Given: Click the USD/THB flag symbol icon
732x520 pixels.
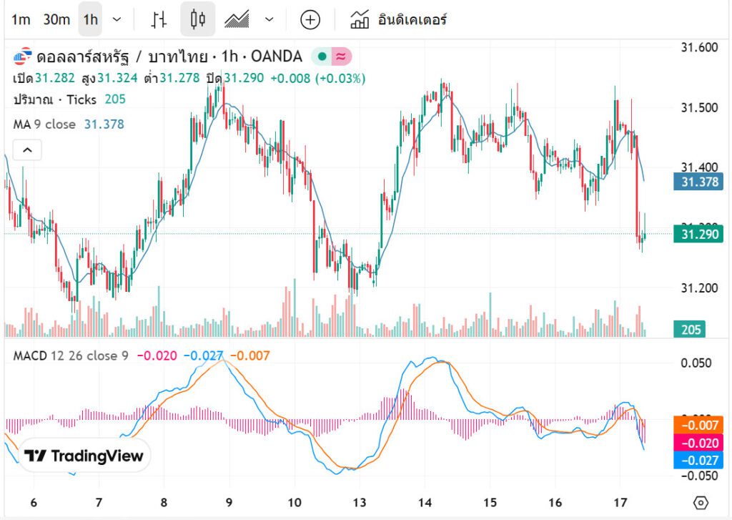Looking at the screenshot, I should [x=23, y=57].
